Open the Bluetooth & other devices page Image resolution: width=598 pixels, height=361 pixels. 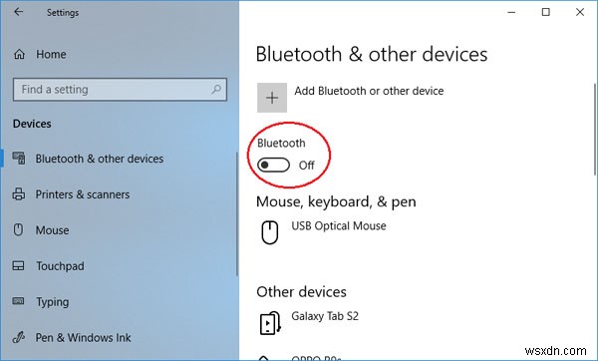99,159
